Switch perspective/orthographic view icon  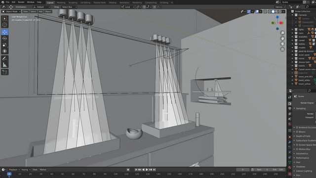pyautogui.click(x=282, y=49)
